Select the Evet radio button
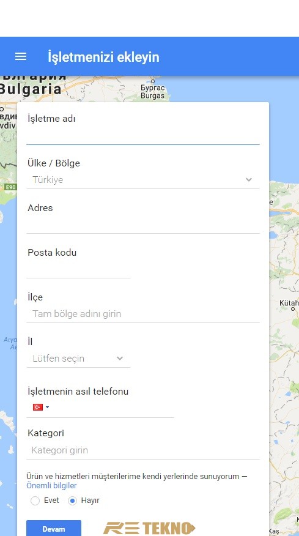 click(x=35, y=501)
